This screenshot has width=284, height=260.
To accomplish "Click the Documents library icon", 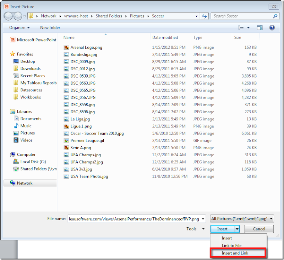I will [x=16, y=119].
